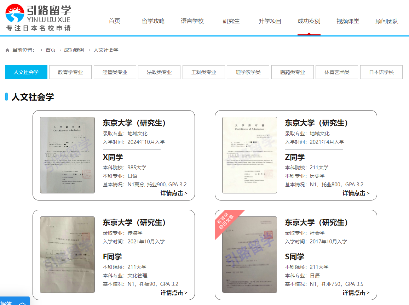This screenshot has height=305, width=409.
Task: Open the 医药类专业 category tab
Action: (x=292, y=72)
